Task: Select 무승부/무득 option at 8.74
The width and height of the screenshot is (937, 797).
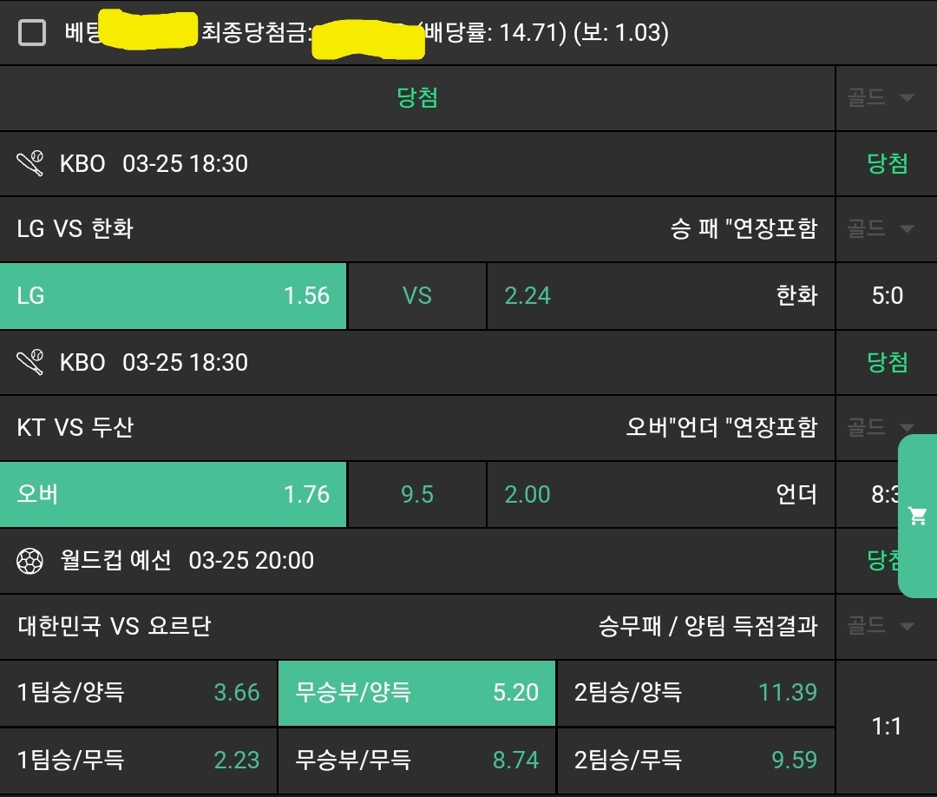Action: (x=416, y=761)
